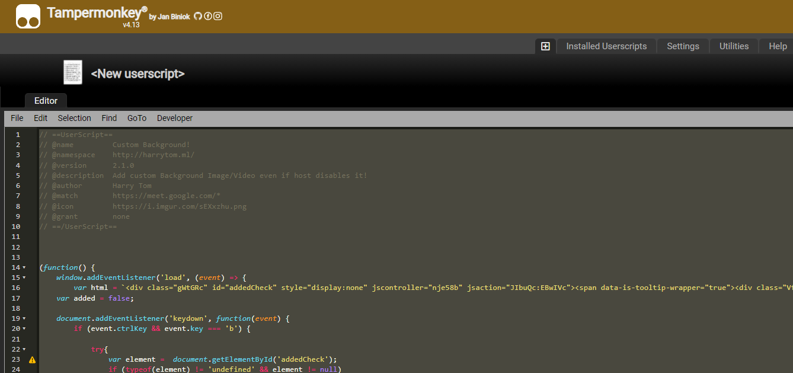Click the @description line in the editor
This screenshot has height=373, width=793.
point(203,176)
